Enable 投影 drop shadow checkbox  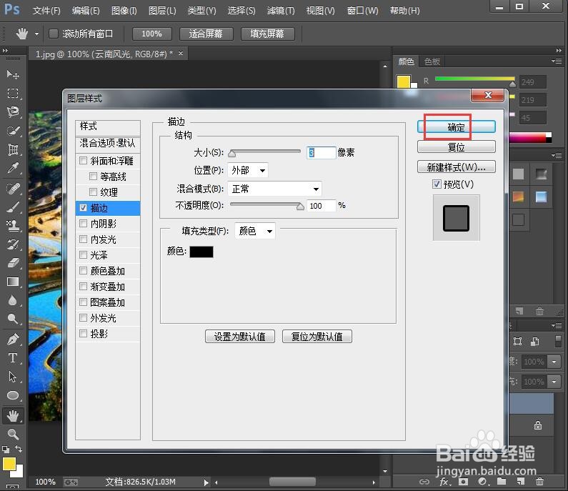[x=84, y=333]
